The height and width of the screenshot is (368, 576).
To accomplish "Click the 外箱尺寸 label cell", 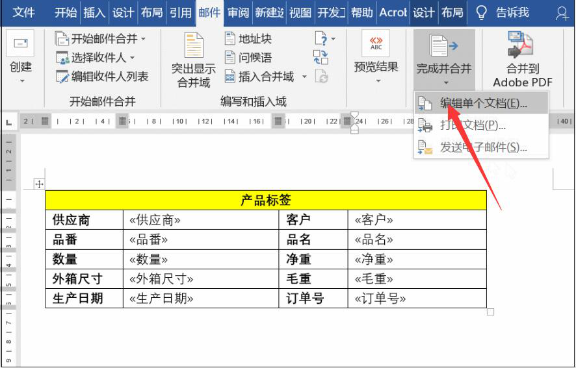I will coord(84,279).
